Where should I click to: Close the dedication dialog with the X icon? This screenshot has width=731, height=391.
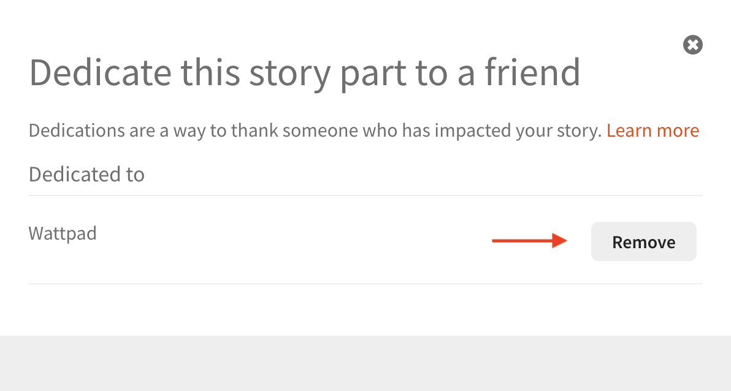coord(693,45)
